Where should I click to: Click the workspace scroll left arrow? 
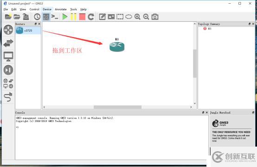click(x=44, y=107)
